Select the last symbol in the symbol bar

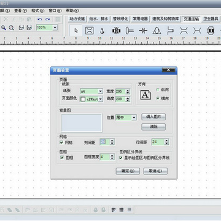211,31
